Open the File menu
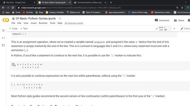190x106 pixels. [x=13, y=23]
